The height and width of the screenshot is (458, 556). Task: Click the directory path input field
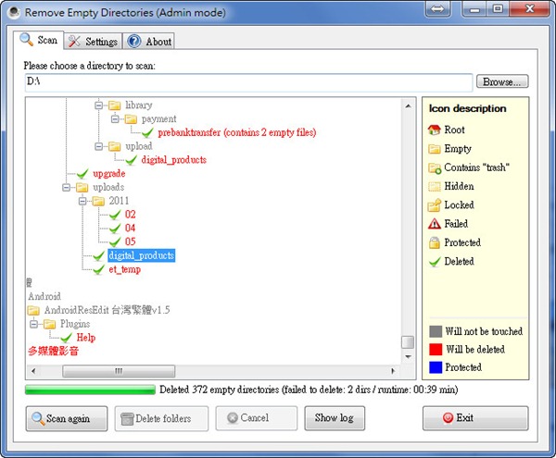(x=248, y=82)
